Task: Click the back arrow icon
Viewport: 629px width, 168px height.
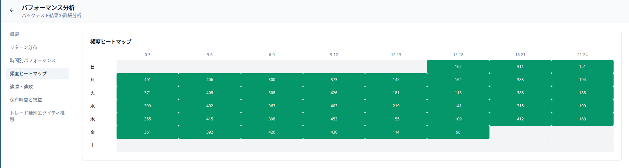Action: coord(12,10)
